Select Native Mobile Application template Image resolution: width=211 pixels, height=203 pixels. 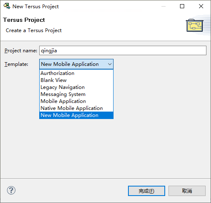pos(76,108)
